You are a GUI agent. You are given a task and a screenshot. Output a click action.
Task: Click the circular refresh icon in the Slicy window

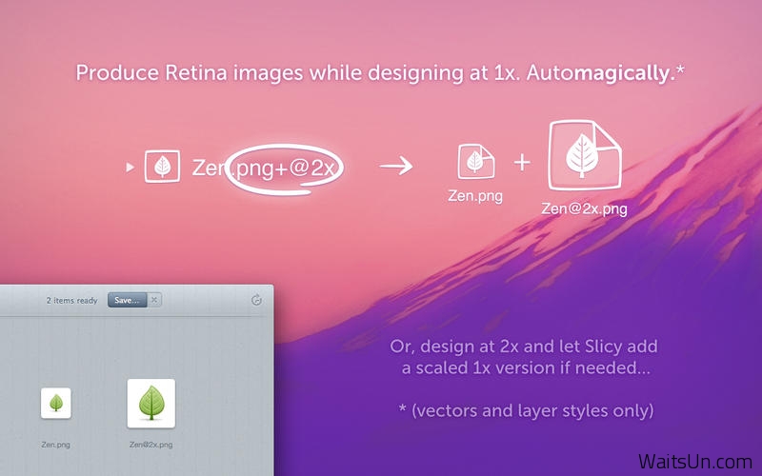coord(256,300)
